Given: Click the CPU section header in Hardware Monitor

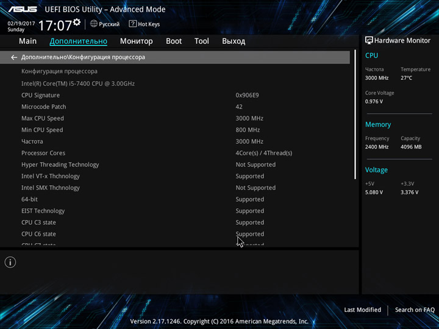Looking at the screenshot, I should [371, 55].
